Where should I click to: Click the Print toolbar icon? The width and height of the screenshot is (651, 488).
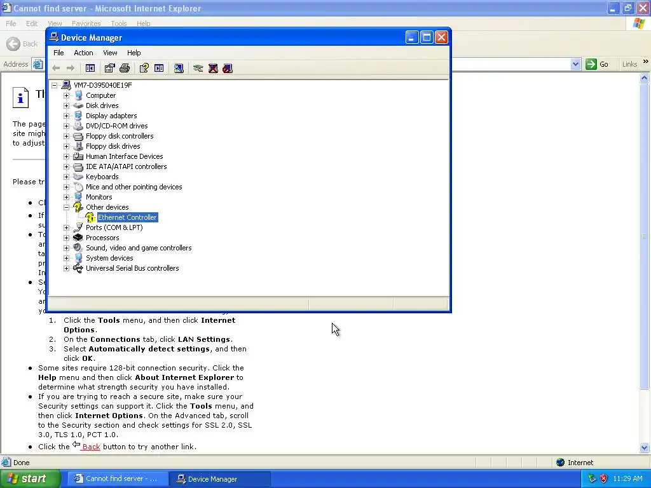click(125, 68)
